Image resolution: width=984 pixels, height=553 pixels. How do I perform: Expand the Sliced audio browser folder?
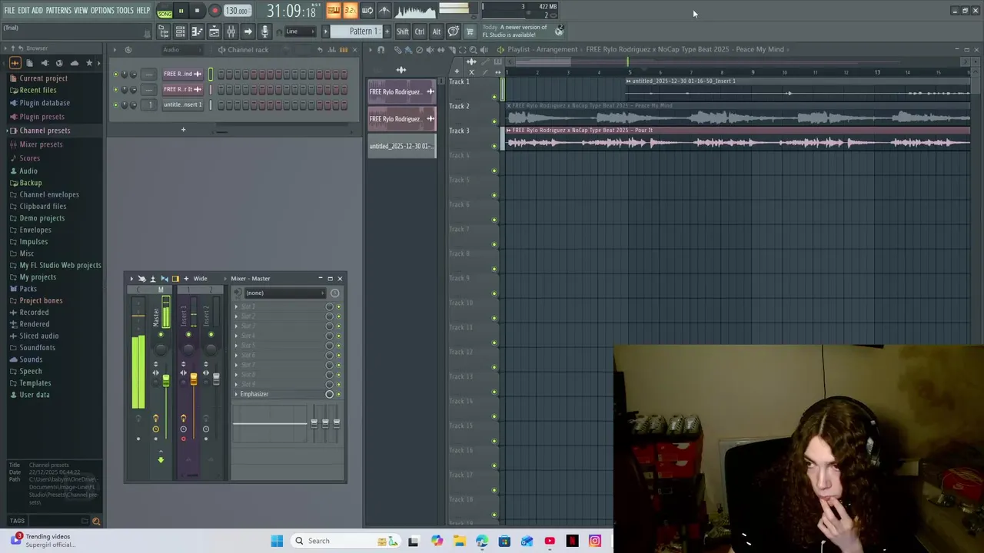38,336
